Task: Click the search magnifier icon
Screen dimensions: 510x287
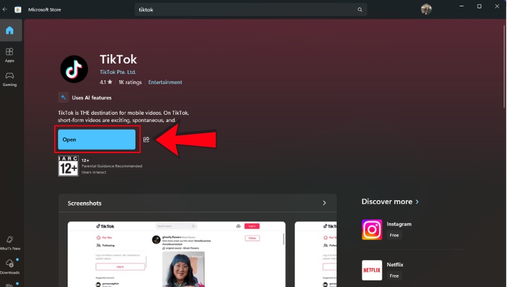Action: click(360, 10)
